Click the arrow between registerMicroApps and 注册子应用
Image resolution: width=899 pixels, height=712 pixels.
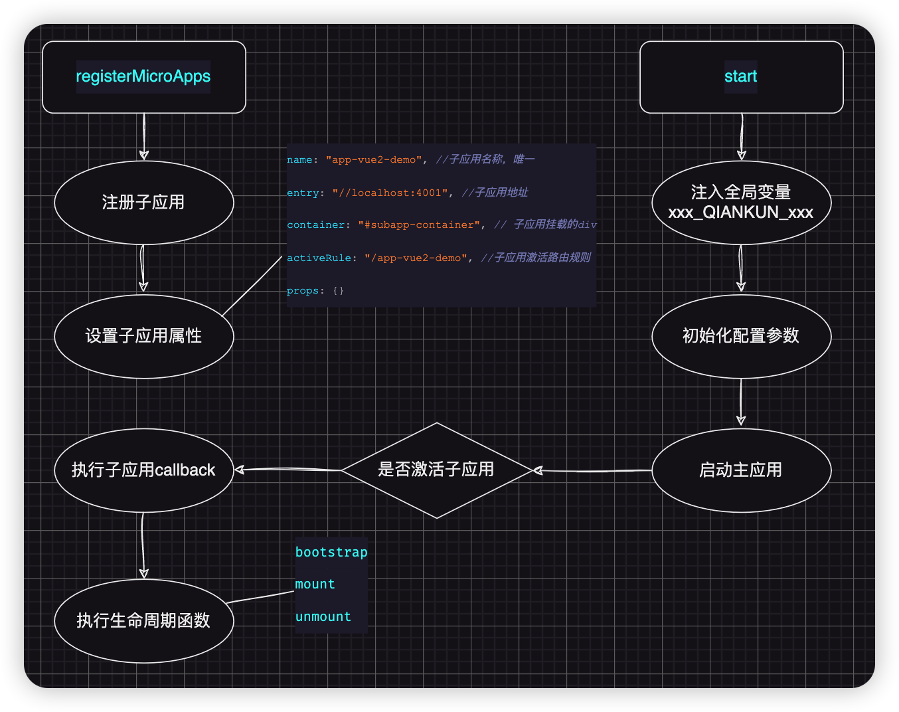pyautogui.click(x=144, y=136)
